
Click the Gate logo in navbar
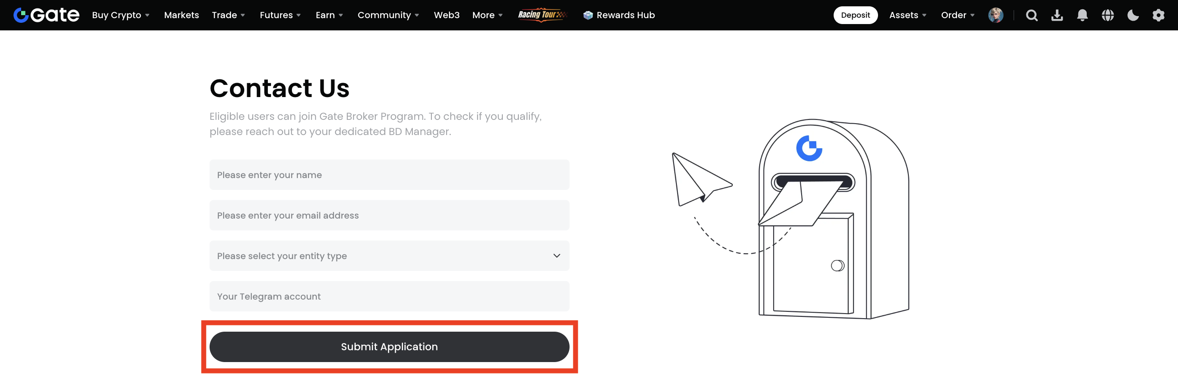(46, 15)
